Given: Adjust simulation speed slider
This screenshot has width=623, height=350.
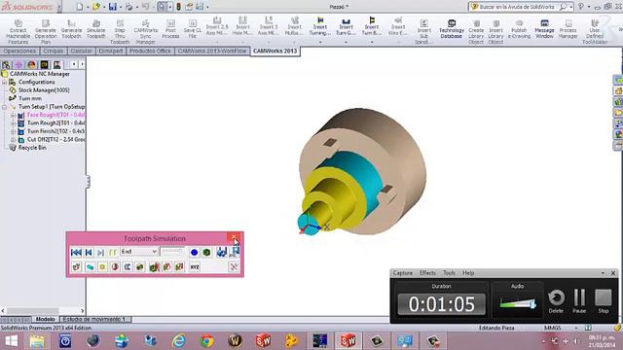Looking at the screenshot, I should (x=172, y=252).
